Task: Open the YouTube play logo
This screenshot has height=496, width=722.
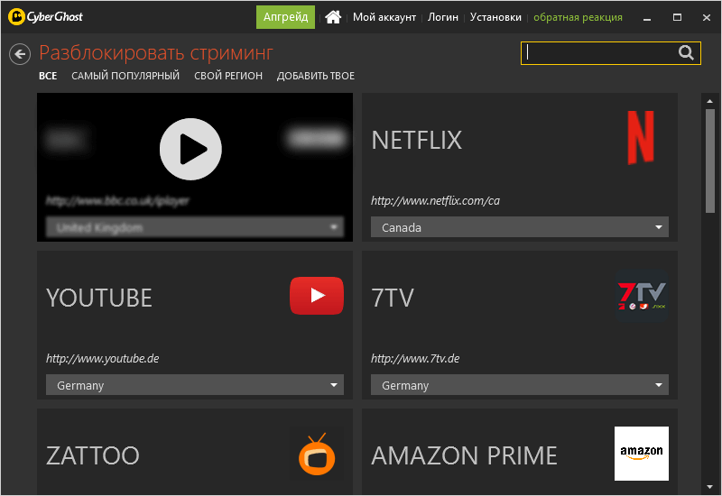Action: coord(317,296)
